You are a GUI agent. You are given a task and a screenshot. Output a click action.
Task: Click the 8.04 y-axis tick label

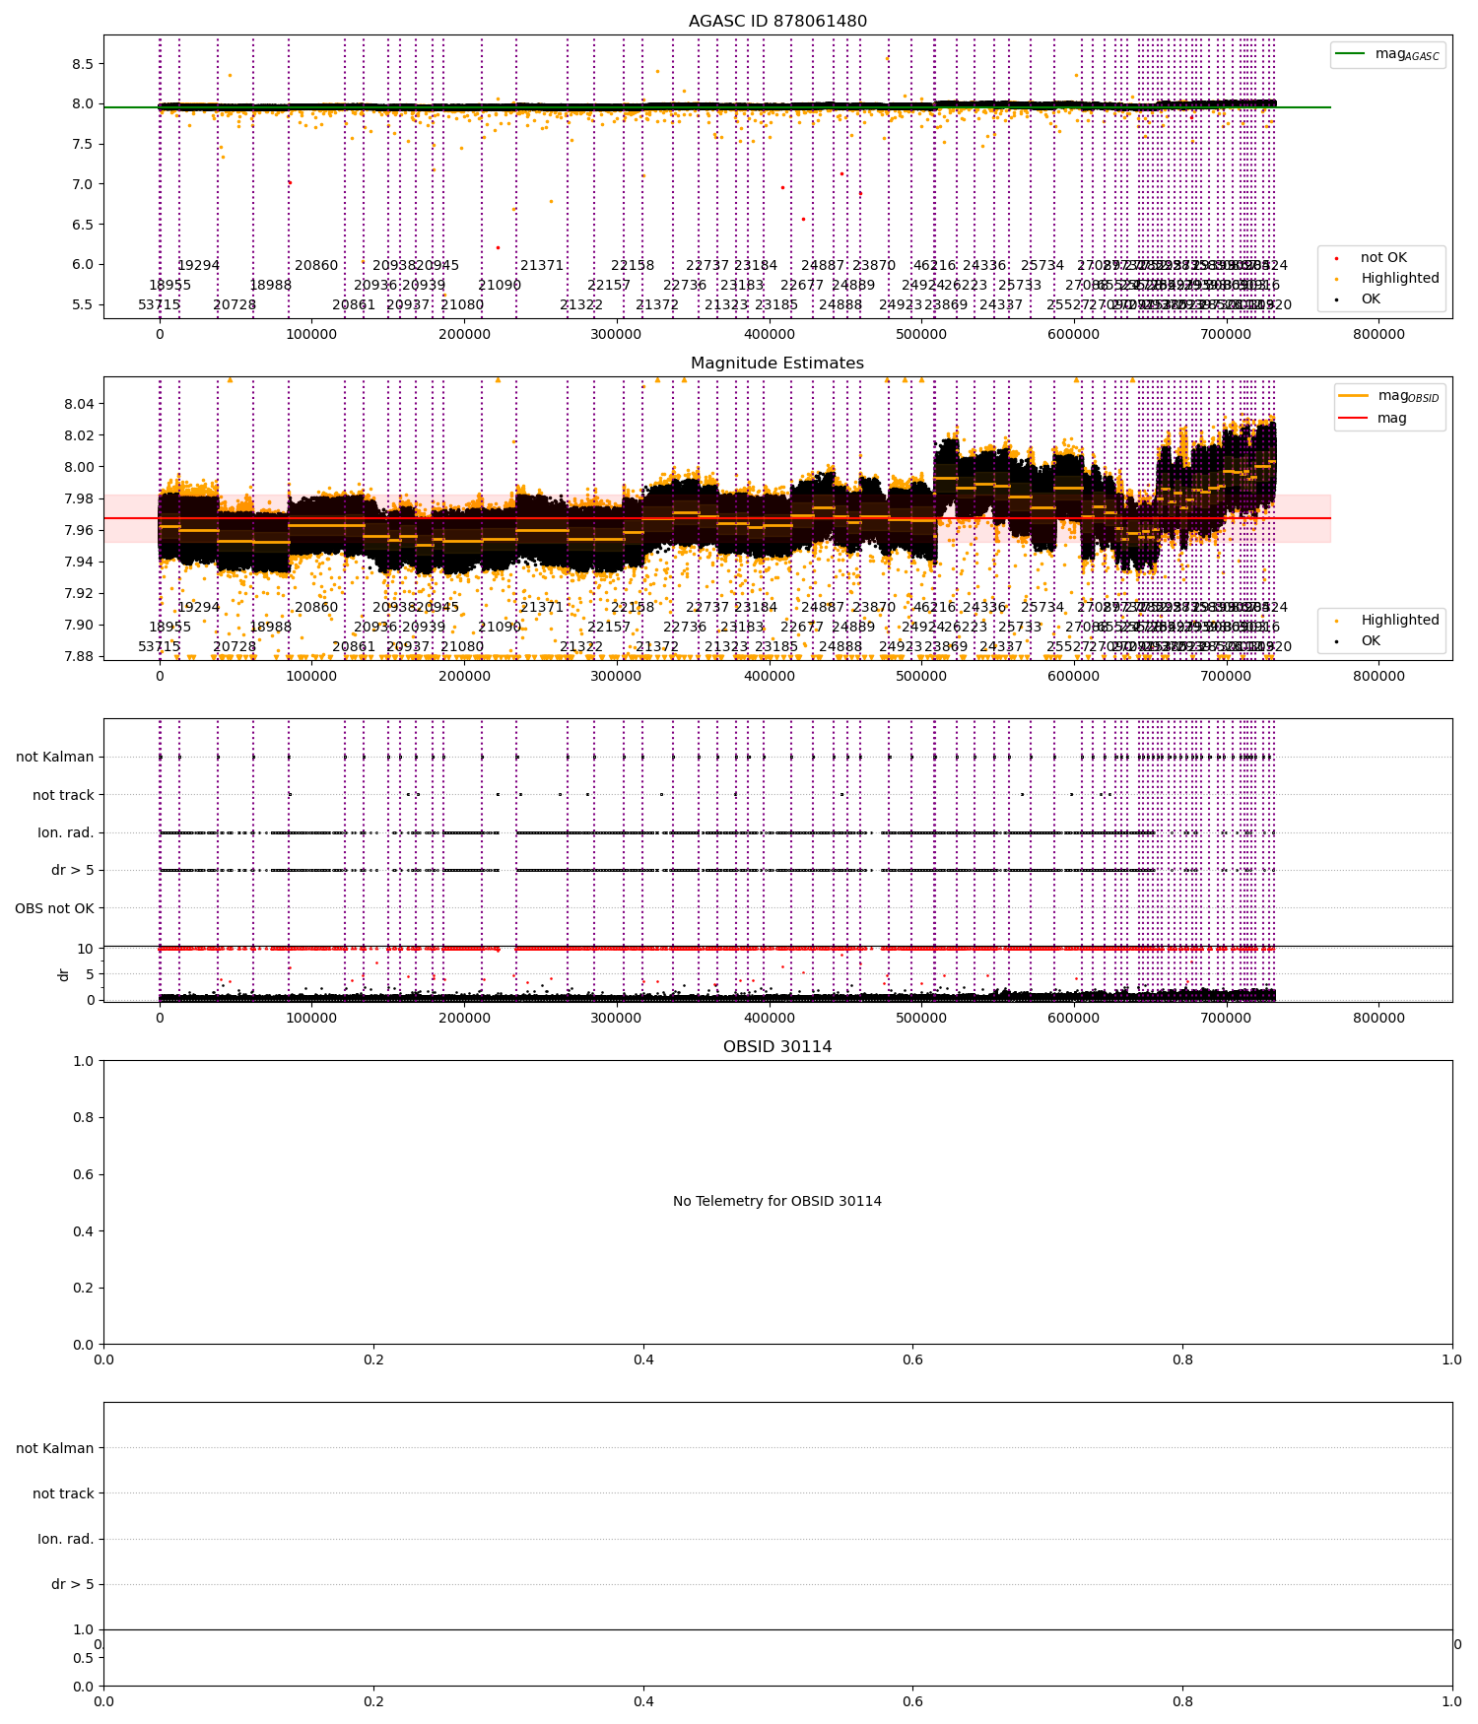point(79,404)
